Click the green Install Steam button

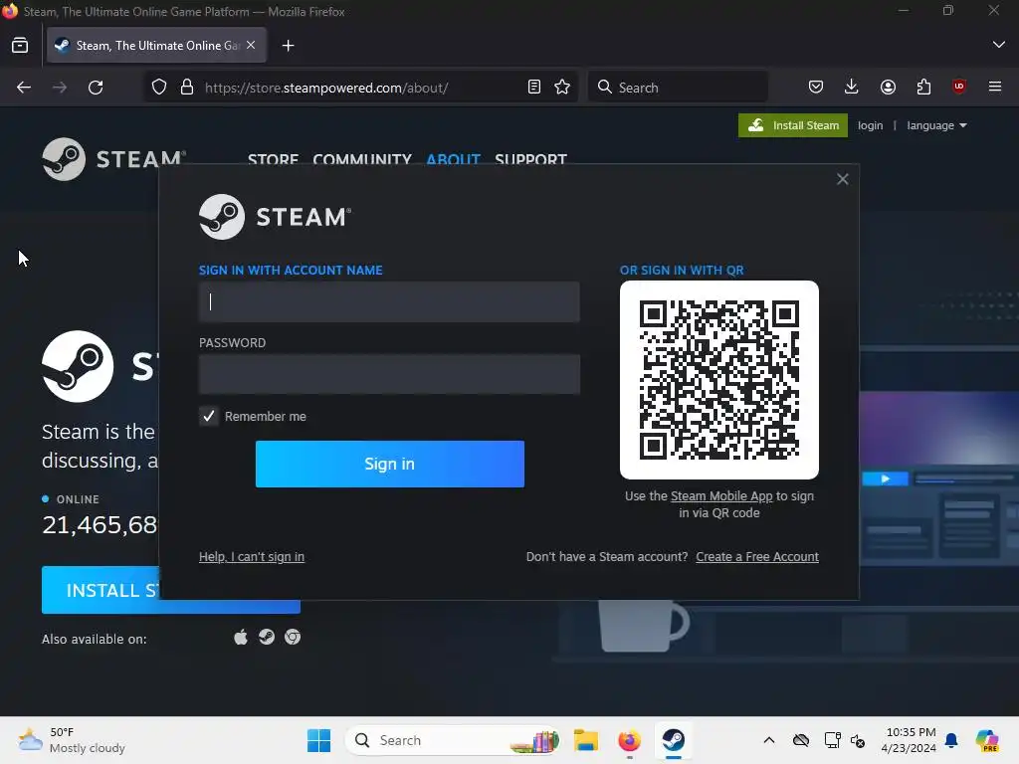pos(793,125)
